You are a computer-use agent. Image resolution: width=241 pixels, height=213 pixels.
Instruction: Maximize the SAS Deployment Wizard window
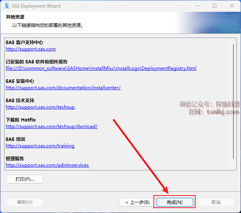(x=214, y=6)
